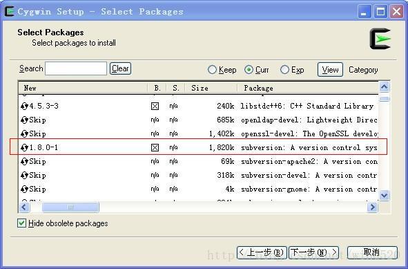Image resolution: width=408 pixels, height=269 pixels.
Task: Select the Curr radio button
Action: coord(249,70)
